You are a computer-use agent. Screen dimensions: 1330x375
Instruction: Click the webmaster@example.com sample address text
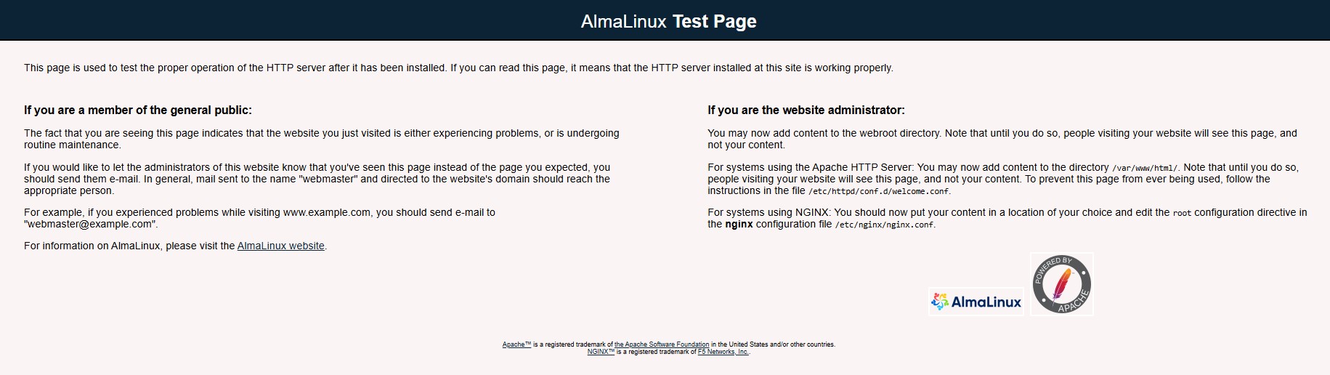tap(90, 225)
